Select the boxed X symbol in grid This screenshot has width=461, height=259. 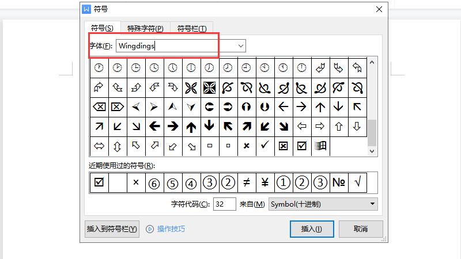tap(284, 146)
